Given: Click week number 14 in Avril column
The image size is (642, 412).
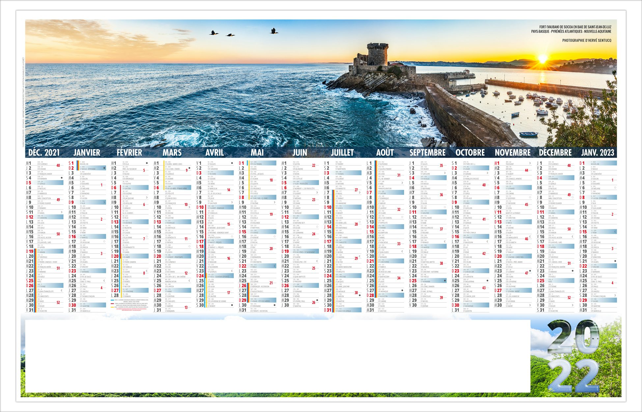Looking at the screenshot, I should [x=228, y=190].
